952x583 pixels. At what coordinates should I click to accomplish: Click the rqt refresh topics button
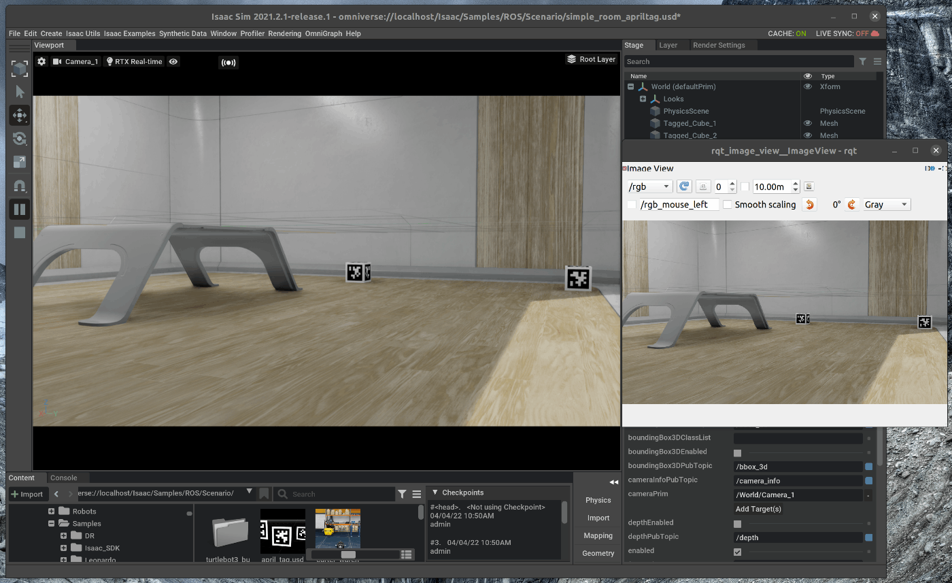point(685,186)
